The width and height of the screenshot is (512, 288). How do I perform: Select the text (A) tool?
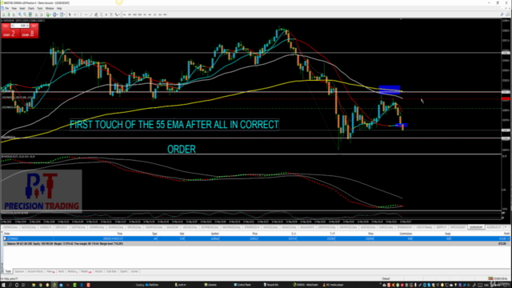point(106,14)
